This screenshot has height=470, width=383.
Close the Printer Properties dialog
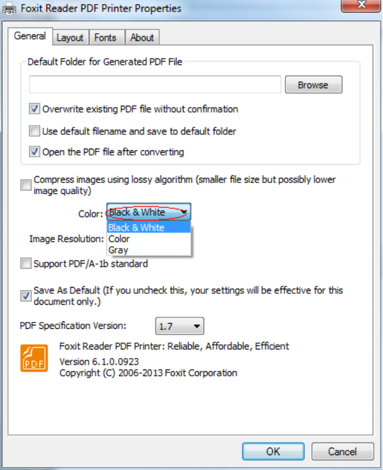(x=361, y=6)
